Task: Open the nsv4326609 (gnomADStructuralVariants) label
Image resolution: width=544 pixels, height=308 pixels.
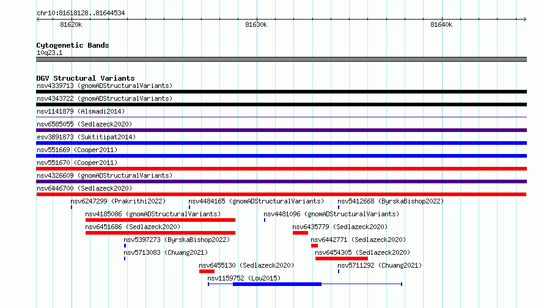Action: click(x=105, y=175)
